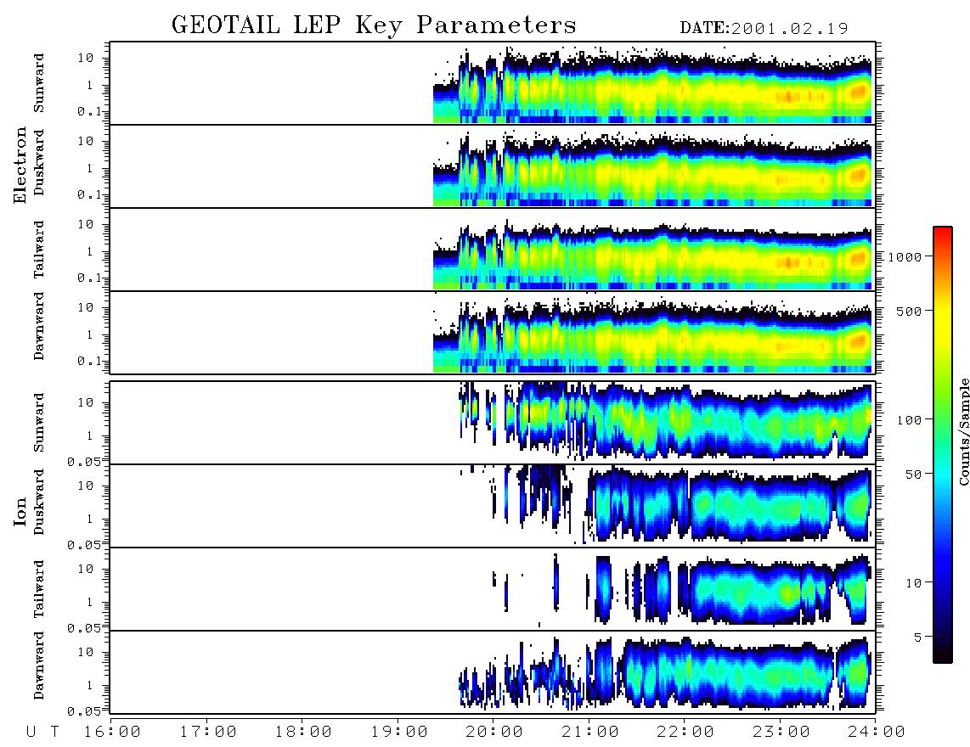Screen dimensions: 970x747
Task: Pick the Ion "Tailward" panel label
Action: tap(39, 589)
